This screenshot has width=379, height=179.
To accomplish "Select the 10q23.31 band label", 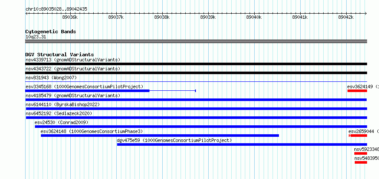I will click(x=36, y=37).
